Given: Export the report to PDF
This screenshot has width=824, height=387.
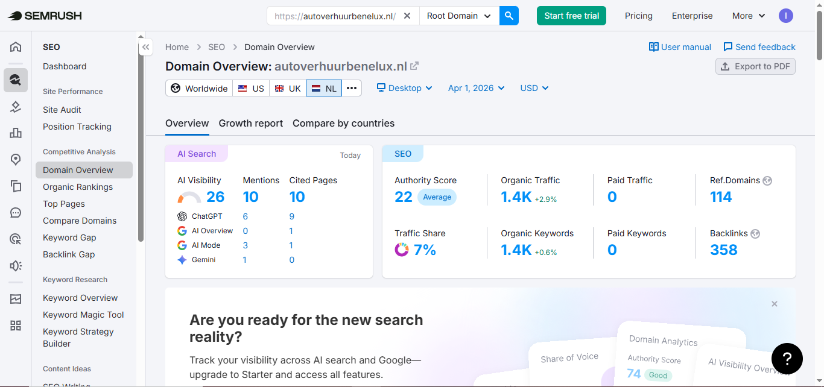Looking at the screenshot, I should pyautogui.click(x=755, y=66).
